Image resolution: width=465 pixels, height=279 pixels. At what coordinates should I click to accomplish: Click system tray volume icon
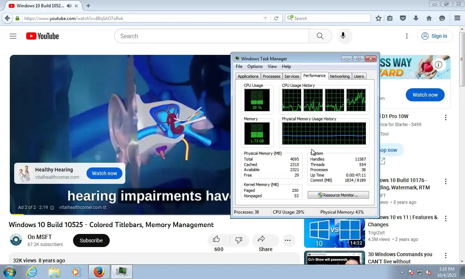(x=428, y=272)
